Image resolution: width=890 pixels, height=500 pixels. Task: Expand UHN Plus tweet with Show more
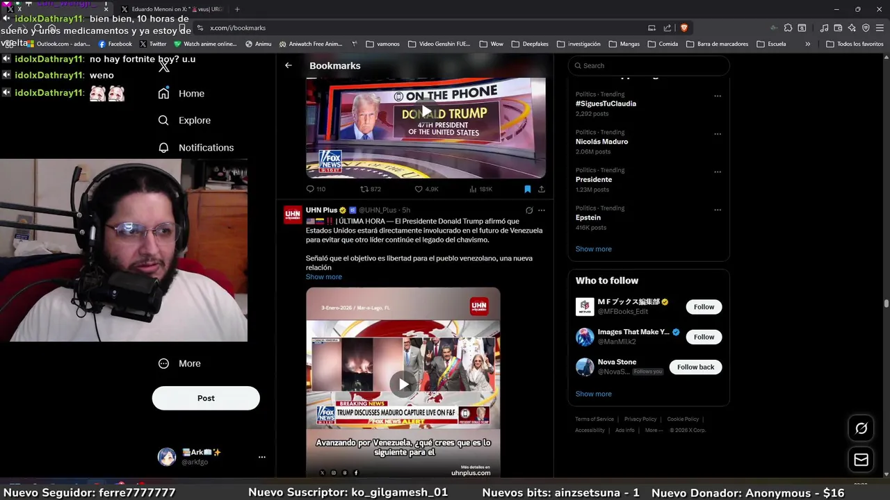323,276
